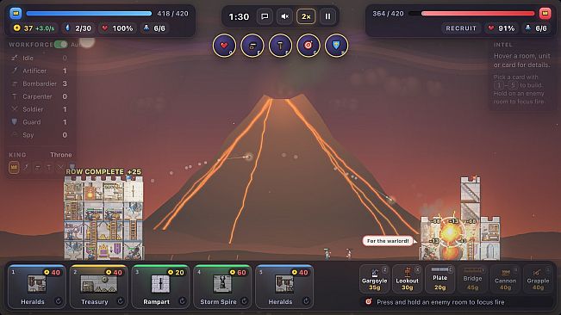
Task: Click the player morale heart 100%
Action: click(117, 28)
